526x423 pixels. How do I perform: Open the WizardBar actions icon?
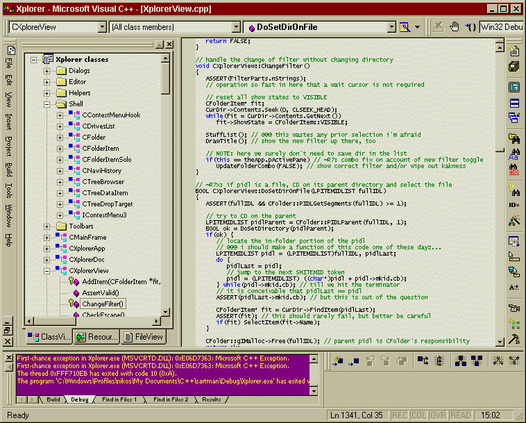(x=405, y=27)
